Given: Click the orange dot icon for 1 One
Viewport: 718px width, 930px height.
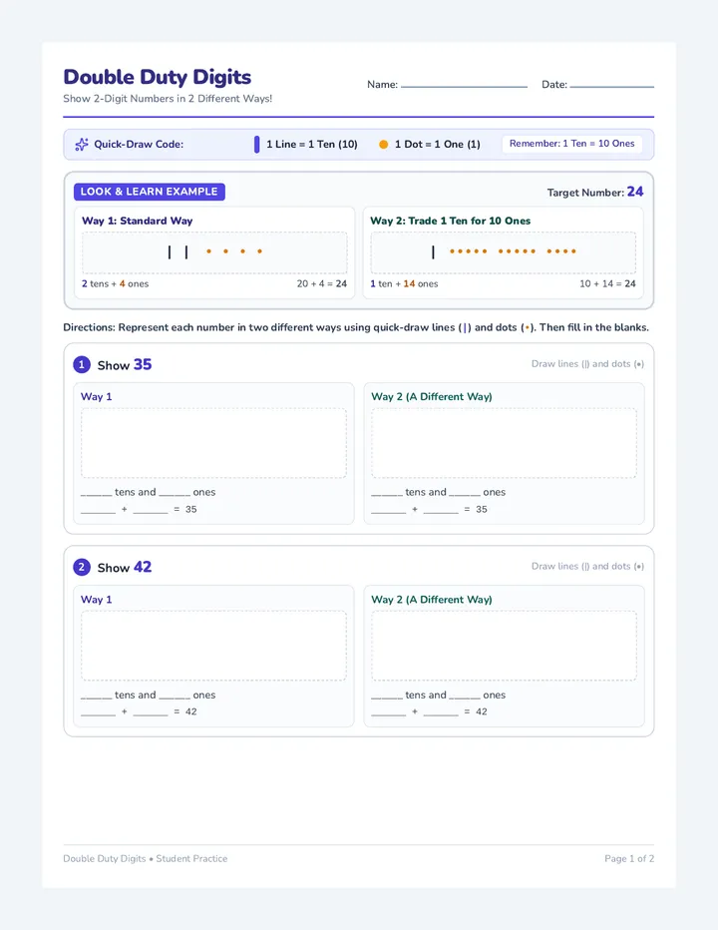Looking at the screenshot, I should (384, 144).
